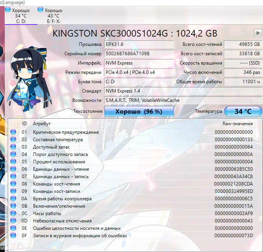Click status icon of Процент использования row

pos(13,161)
